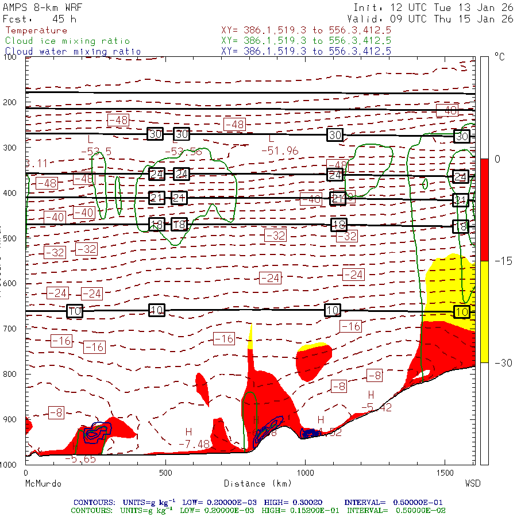
Task: Click the '°C' unit label above the colorbar
Action: coord(500,57)
